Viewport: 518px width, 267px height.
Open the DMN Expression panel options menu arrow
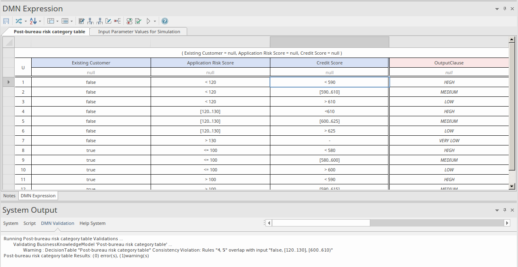tap(497, 9)
